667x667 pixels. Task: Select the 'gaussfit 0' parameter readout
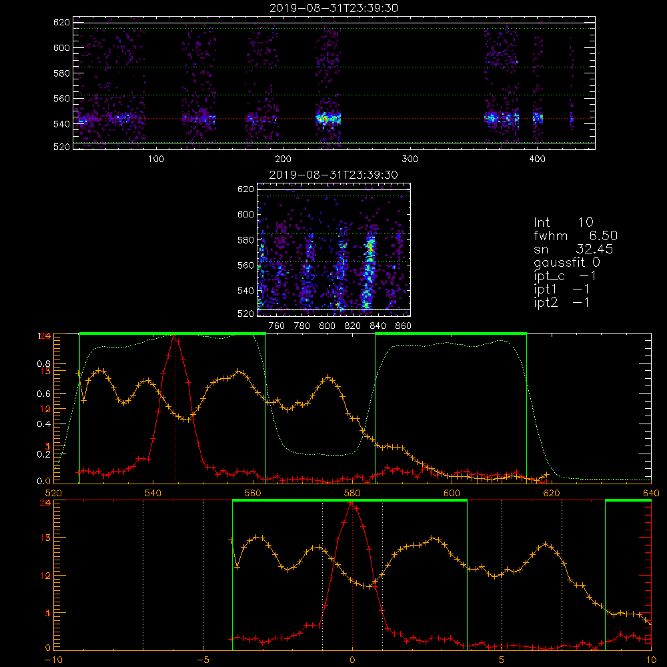point(566,263)
